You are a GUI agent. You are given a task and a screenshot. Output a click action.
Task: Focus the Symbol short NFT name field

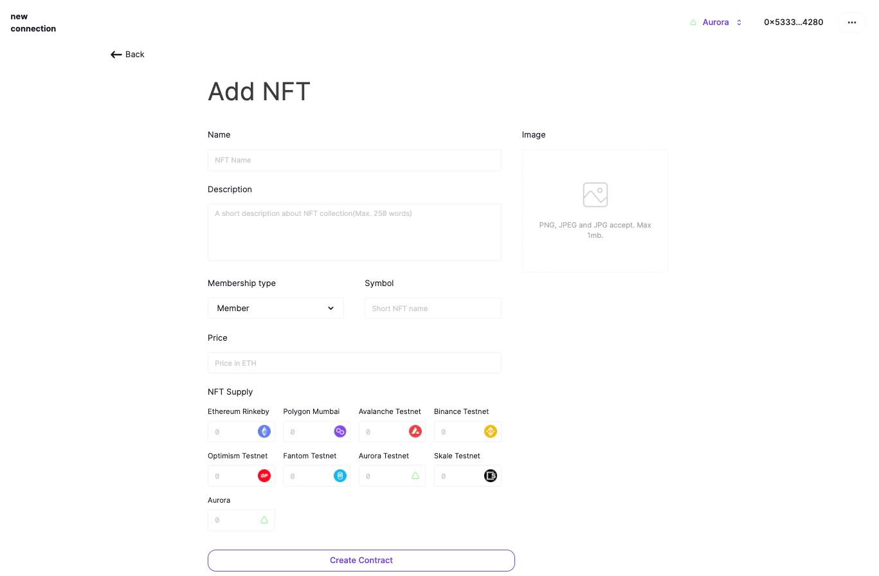click(x=433, y=308)
